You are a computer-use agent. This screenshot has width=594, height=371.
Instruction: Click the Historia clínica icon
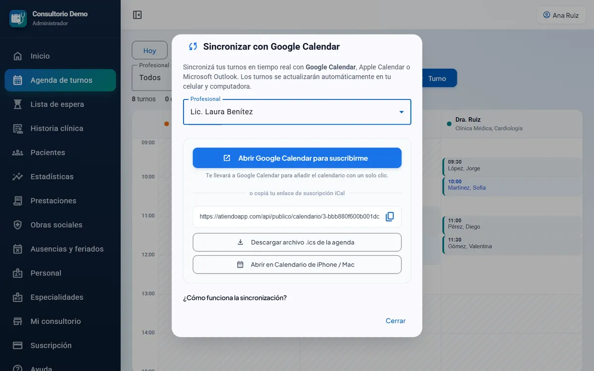tap(18, 129)
